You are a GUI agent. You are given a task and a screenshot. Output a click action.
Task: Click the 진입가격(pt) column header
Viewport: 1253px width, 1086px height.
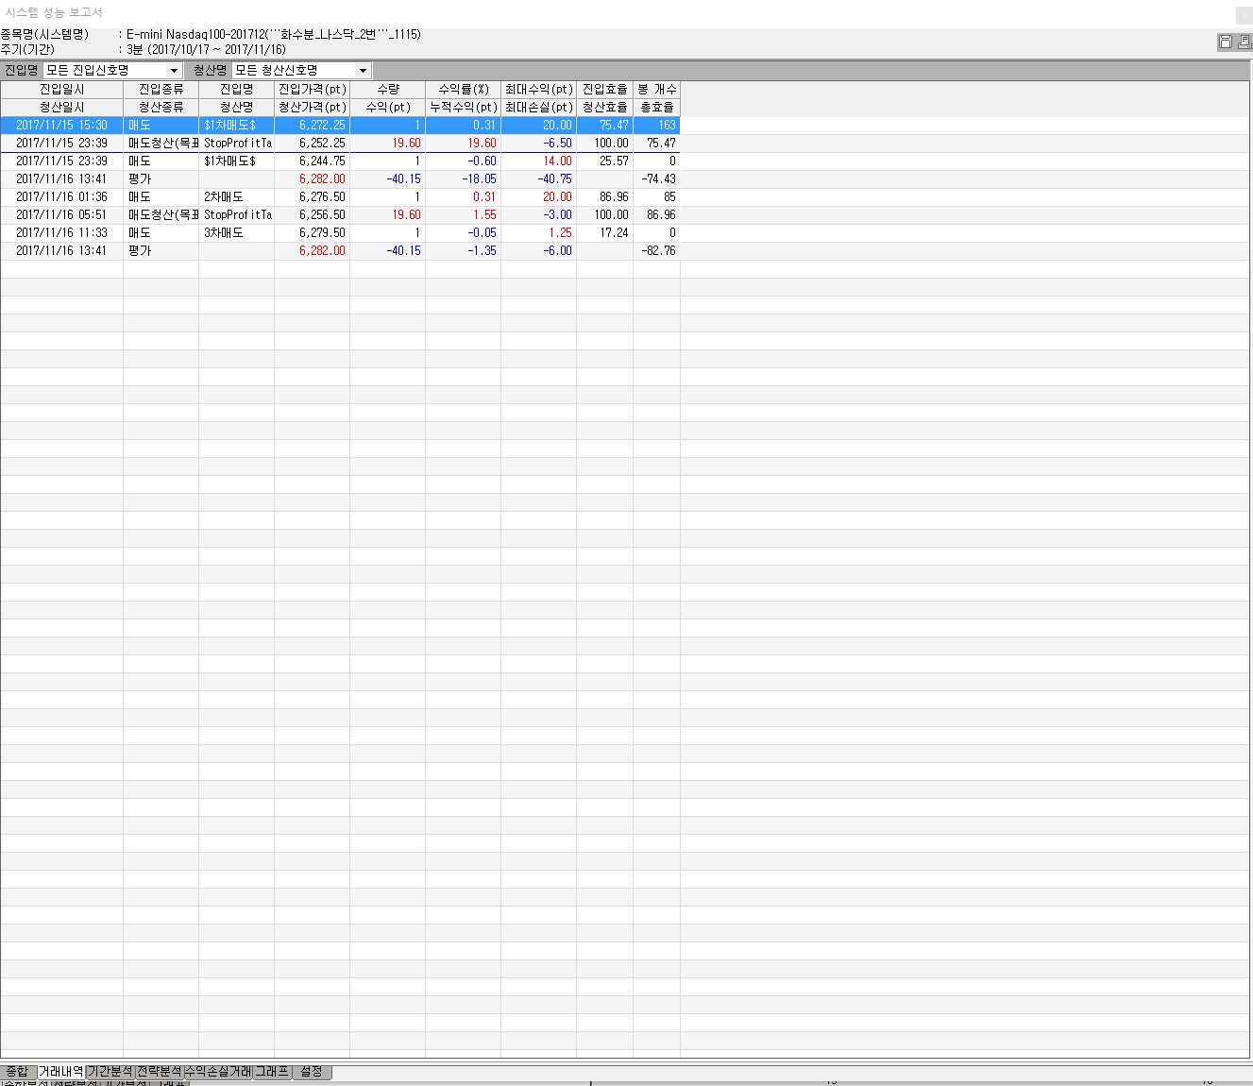(x=312, y=89)
